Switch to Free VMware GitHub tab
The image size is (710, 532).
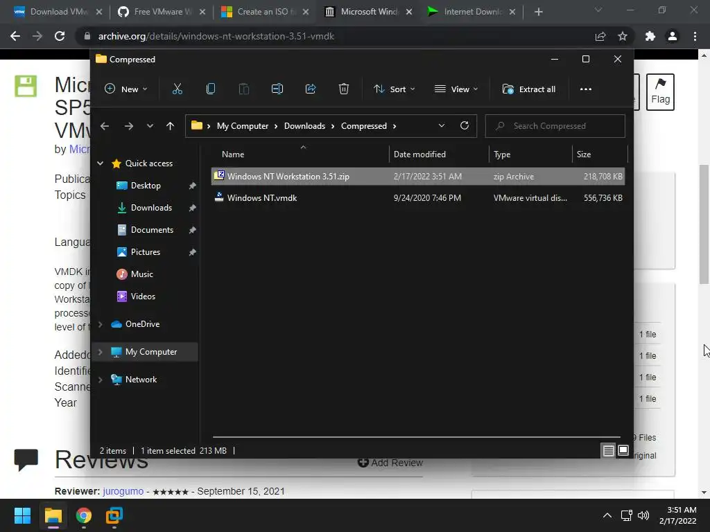(161, 12)
